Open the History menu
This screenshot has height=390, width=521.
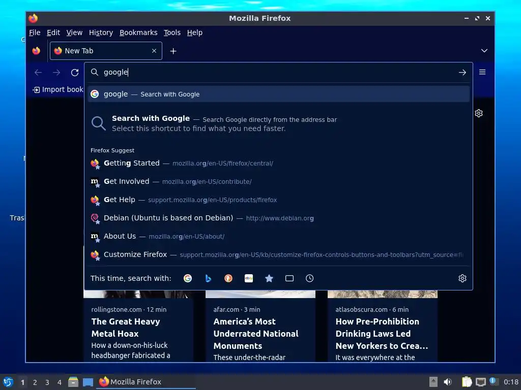tap(101, 32)
